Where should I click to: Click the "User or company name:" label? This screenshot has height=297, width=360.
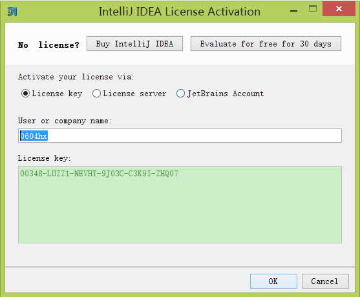[x=65, y=121]
